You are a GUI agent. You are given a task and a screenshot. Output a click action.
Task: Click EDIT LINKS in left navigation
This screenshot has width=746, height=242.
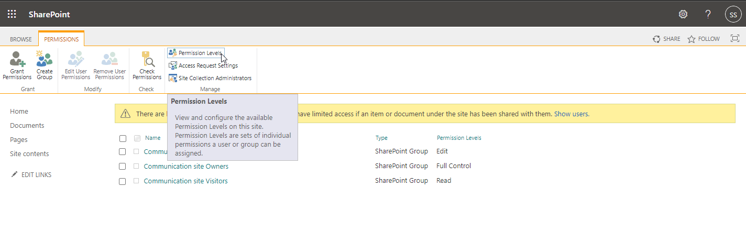tap(36, 175)
